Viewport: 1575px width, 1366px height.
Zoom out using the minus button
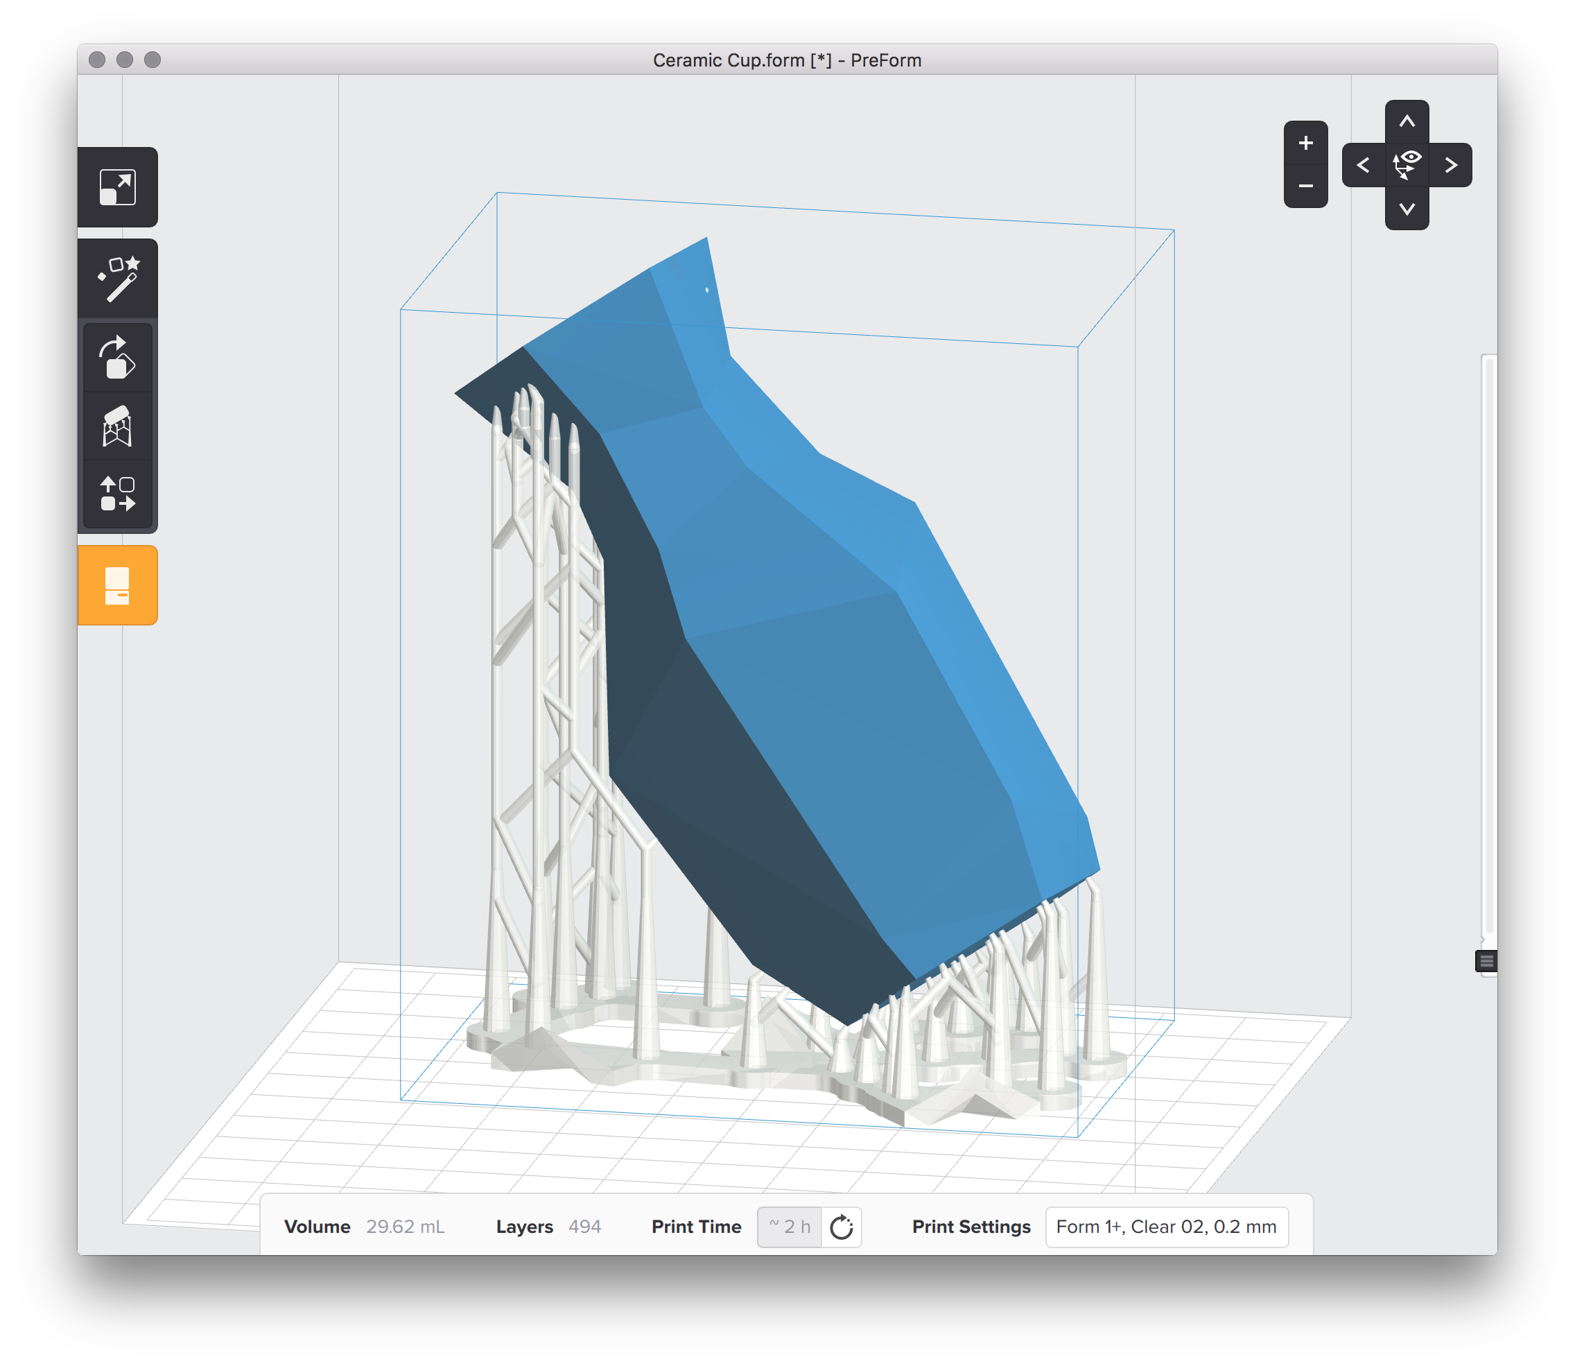[1306, 187]
